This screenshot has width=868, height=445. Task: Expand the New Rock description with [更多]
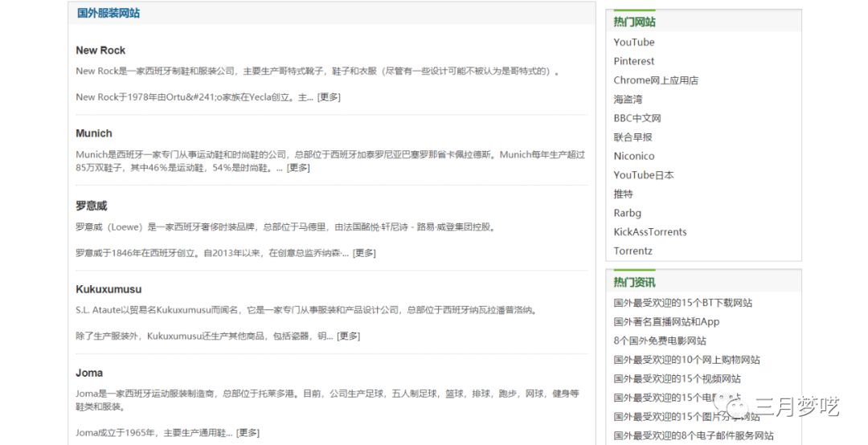point(329,97)
